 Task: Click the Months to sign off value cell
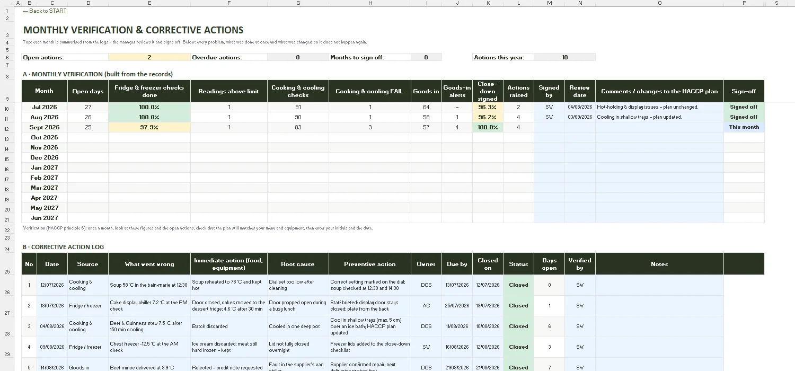pyautogui.click(x=426, y=57)
